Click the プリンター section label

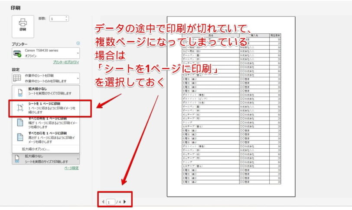(20, 44)
